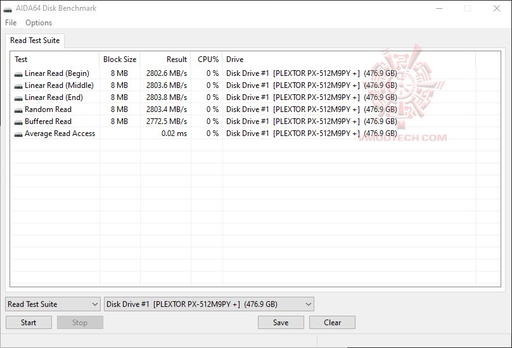Start the disk benchmark
The image size is (512, 348).
tap(29, 323)
